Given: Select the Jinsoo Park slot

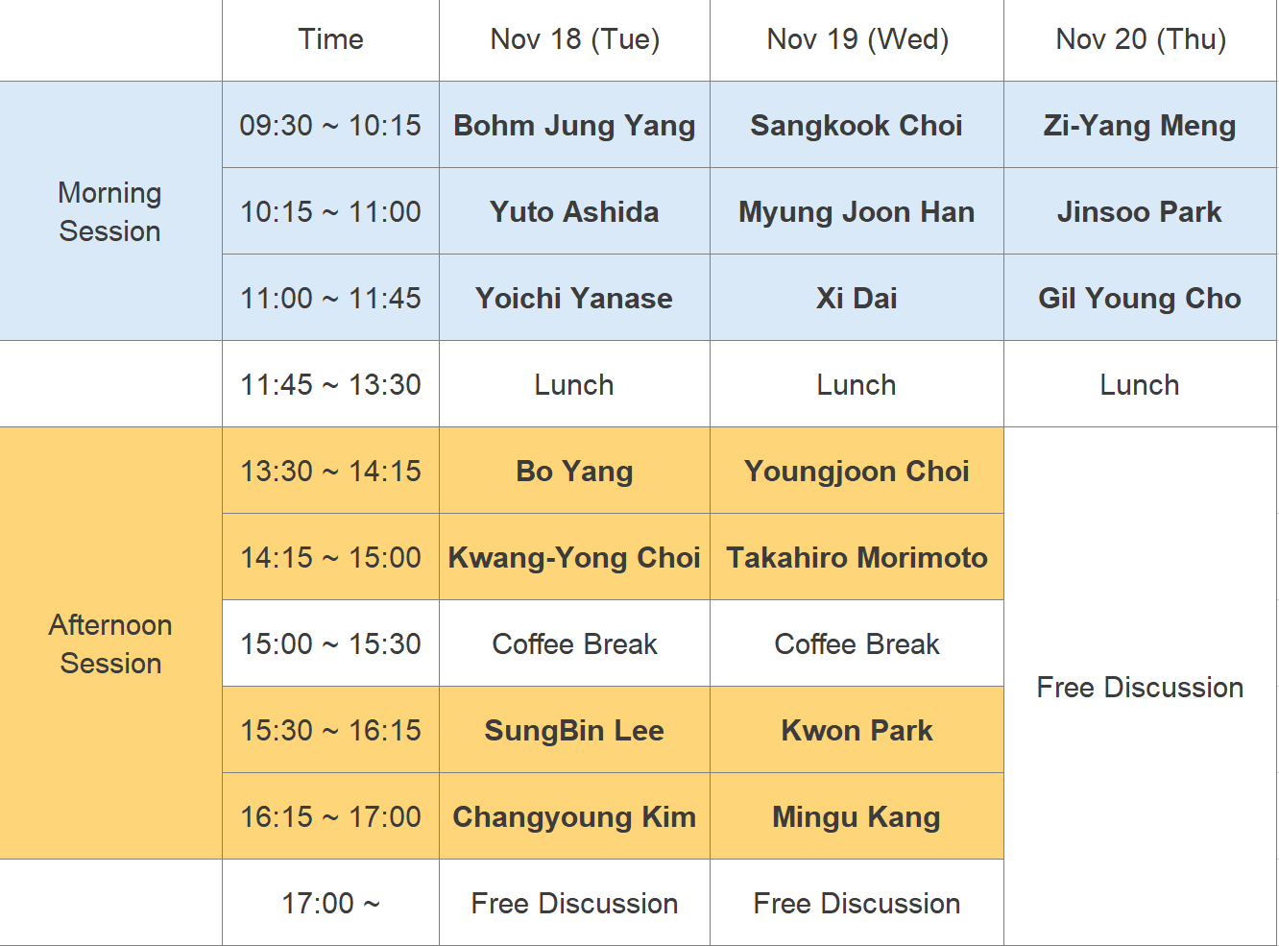Looking at the screenshot, I should (x=1140, y=212).
